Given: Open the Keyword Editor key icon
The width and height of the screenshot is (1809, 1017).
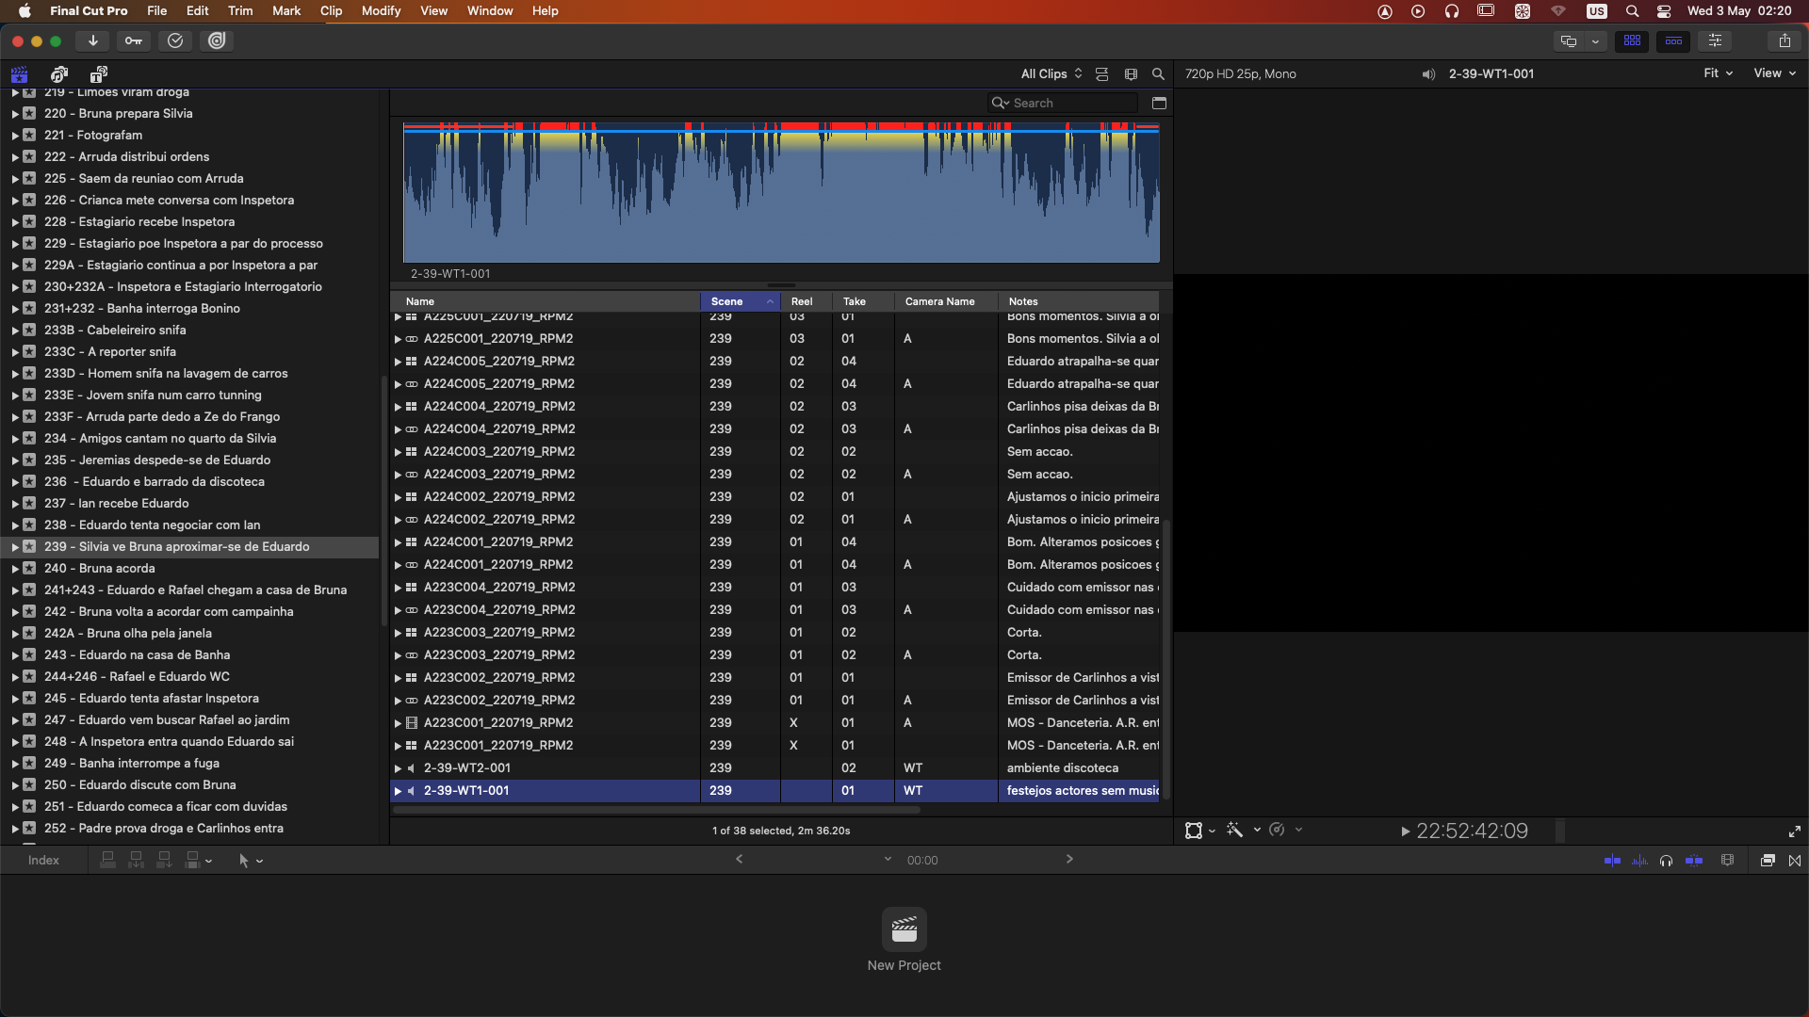Looking at the screenshot, I should coord(134,40).
